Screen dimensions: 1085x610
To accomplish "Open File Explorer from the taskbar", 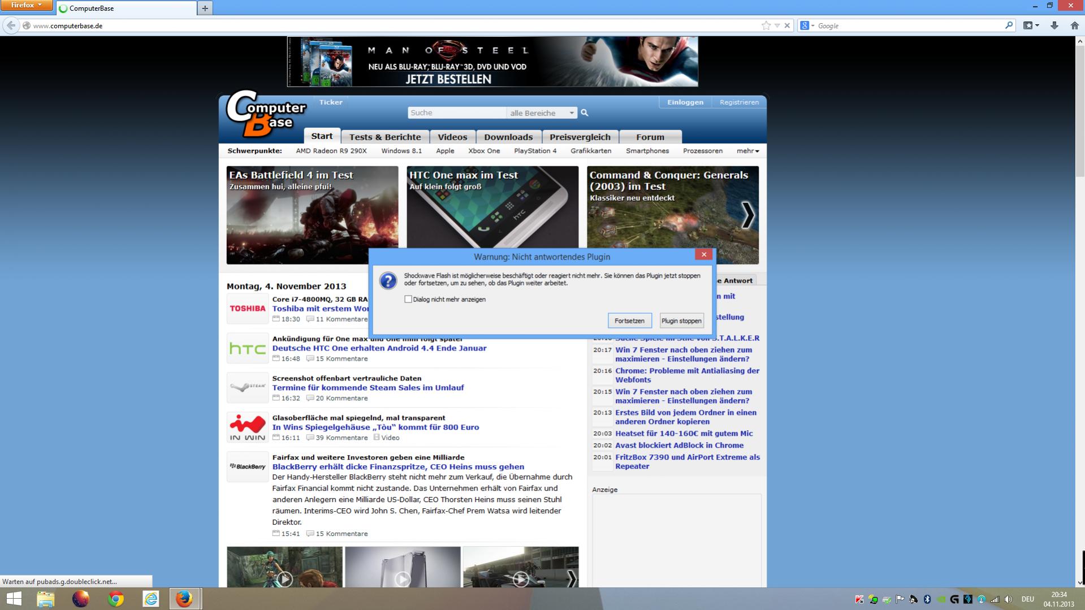I will [x=46, y=599].
